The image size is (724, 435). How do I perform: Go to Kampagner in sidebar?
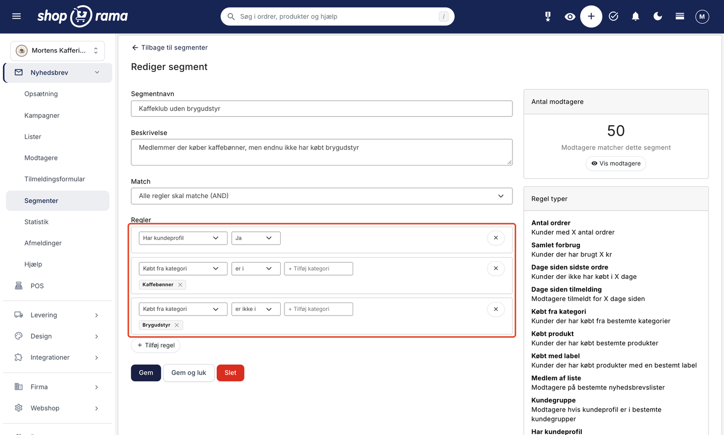[42, 115]
